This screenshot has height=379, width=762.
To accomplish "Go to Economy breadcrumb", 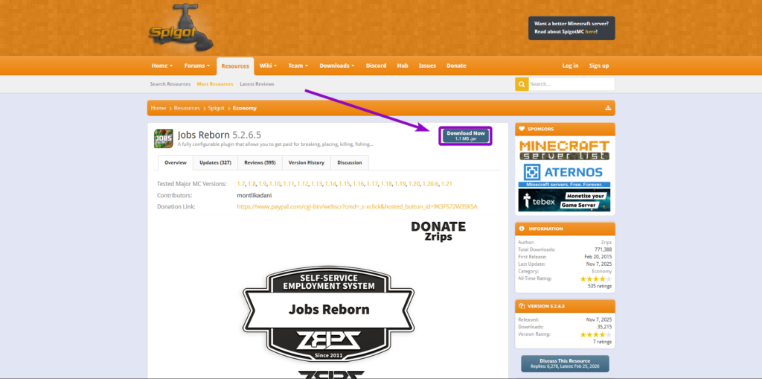I will 244,108.
